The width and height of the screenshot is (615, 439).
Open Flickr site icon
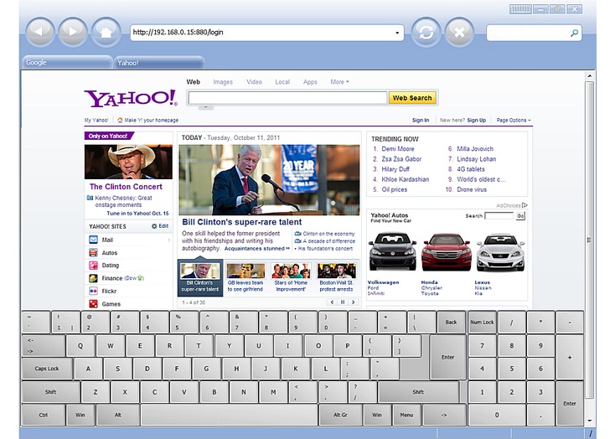[93, 291]
